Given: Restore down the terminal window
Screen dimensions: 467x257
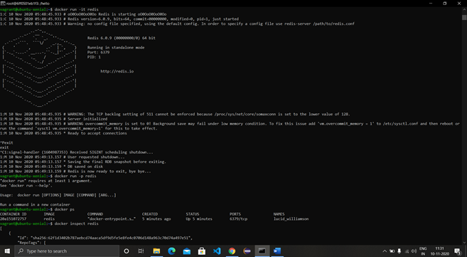Looking at the screenshot, I should [x=445, y=4].
